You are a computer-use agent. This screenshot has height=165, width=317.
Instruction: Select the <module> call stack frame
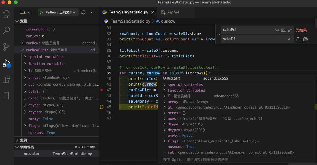(31, 154)
